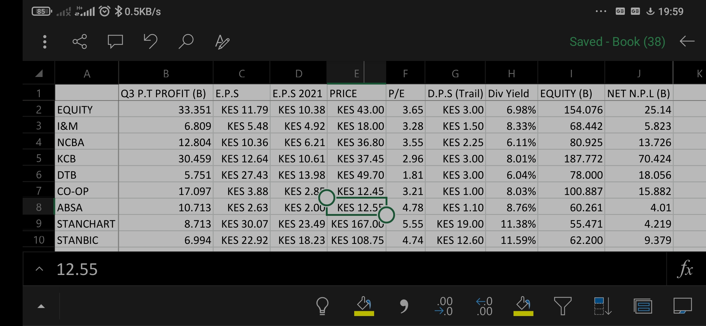Select the Q3 P.T PROFIT (B) header cell
Image resolution: width=706 pixels, height=326 pixels.
point(166,93)
